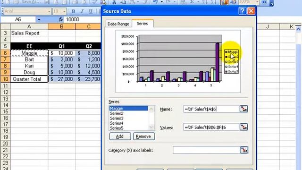Click the Chart Wizard toolbar icon
This screenshot has width=302, height=170.
click(x=225, y=2)
